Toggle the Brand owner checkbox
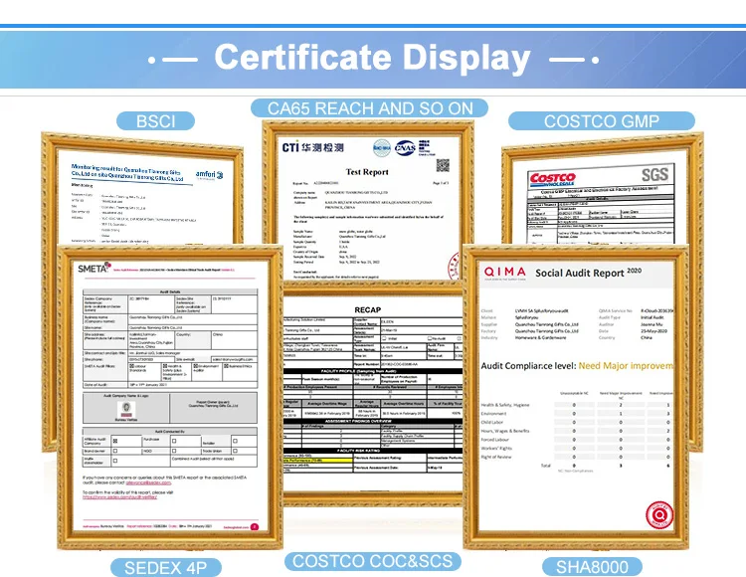 [x=115, y=451]
